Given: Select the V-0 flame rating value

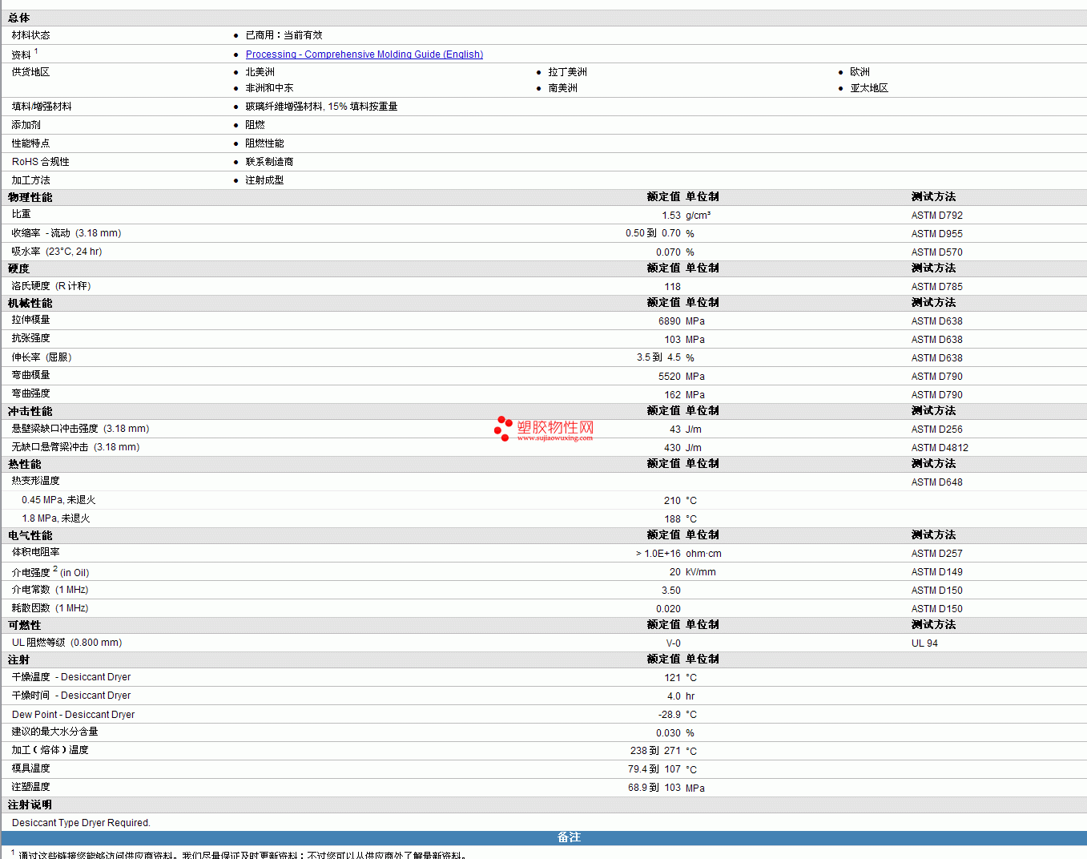Looking at the screenshot, I should tap(674, 643).
